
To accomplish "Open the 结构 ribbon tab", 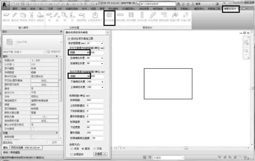I will (24, 9).
